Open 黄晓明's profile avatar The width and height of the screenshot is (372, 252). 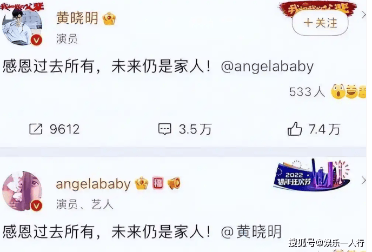tap(22, 26)
